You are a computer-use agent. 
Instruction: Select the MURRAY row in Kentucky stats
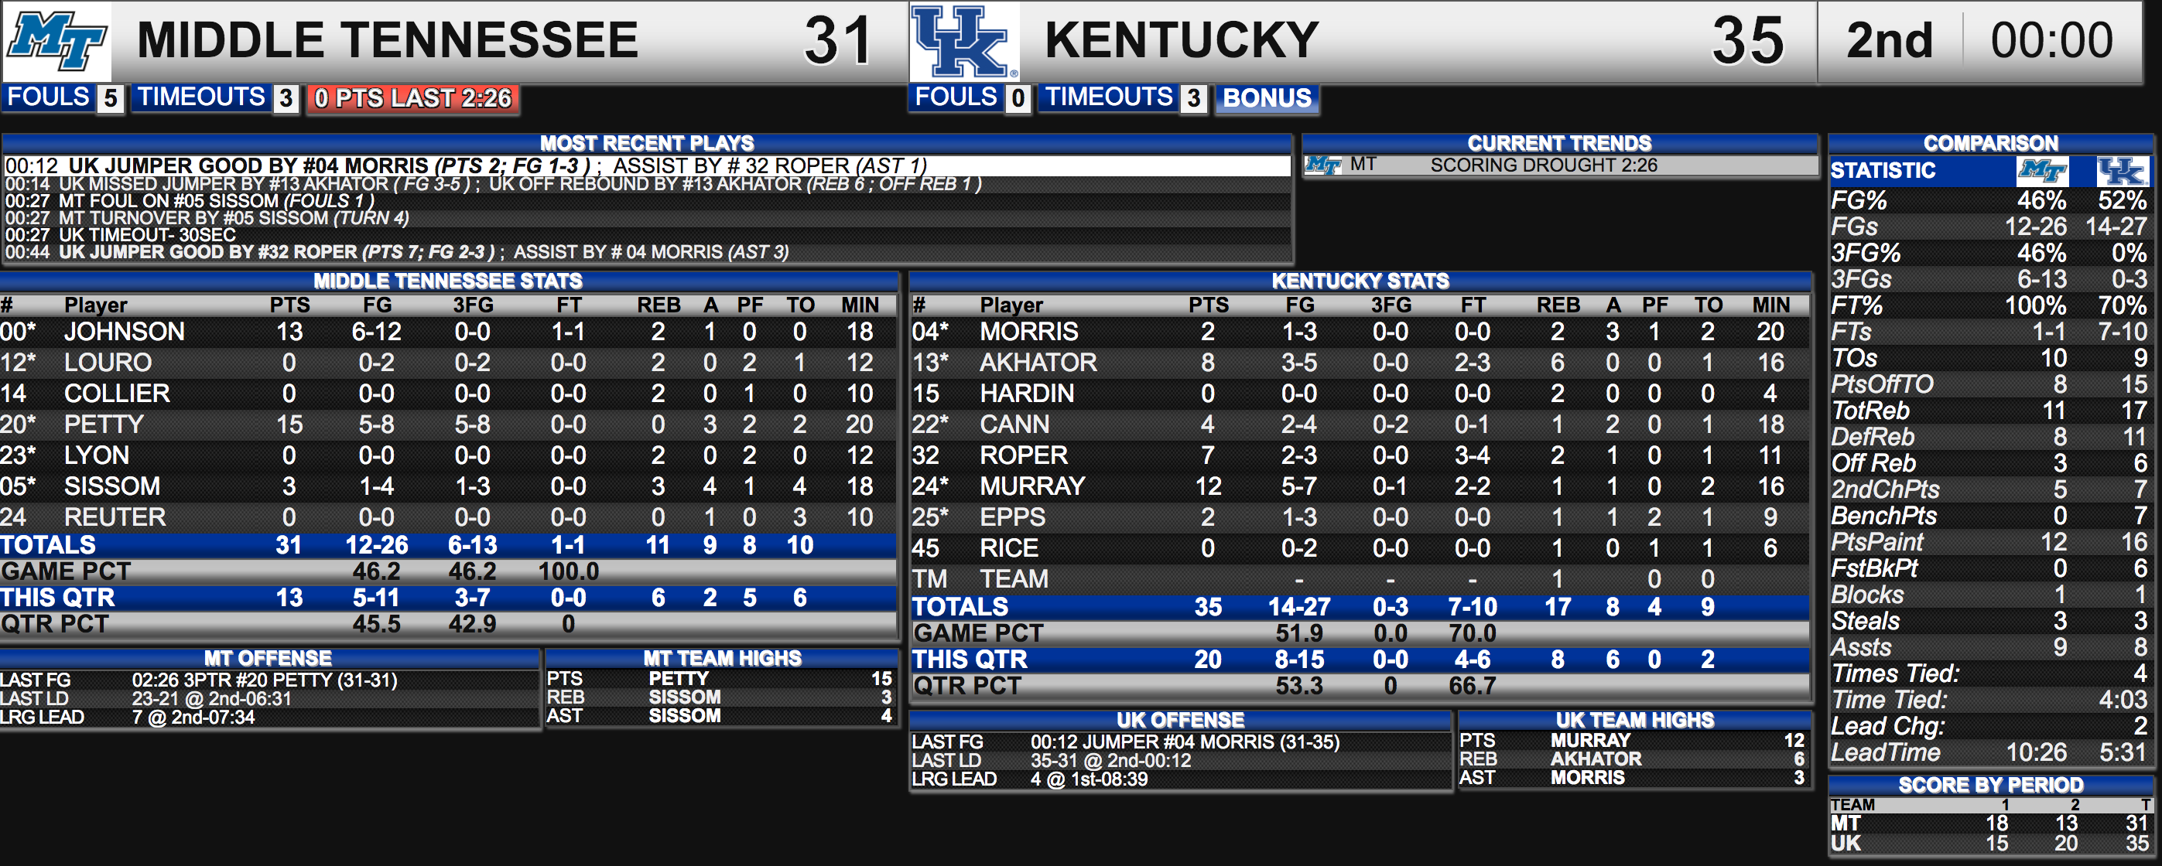click(1360, 486)
